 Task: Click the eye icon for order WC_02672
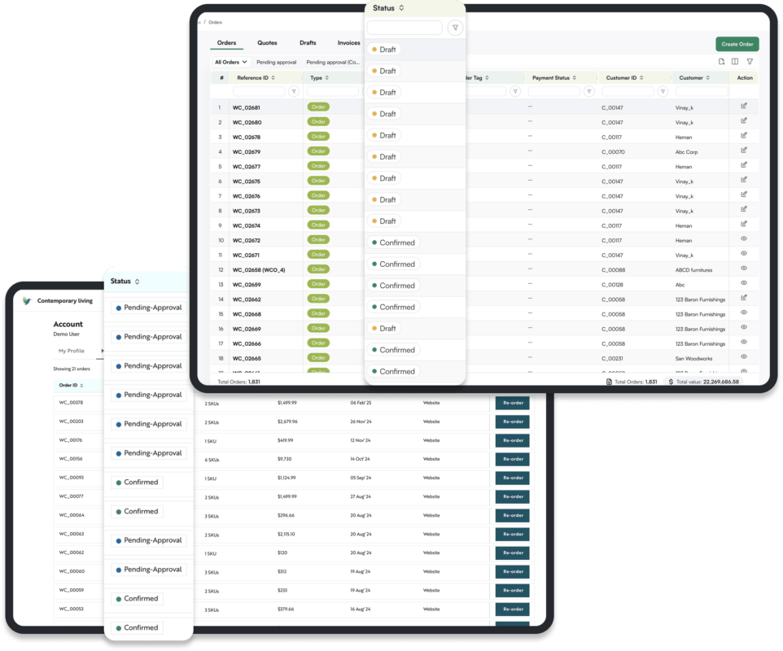[743, 239]
